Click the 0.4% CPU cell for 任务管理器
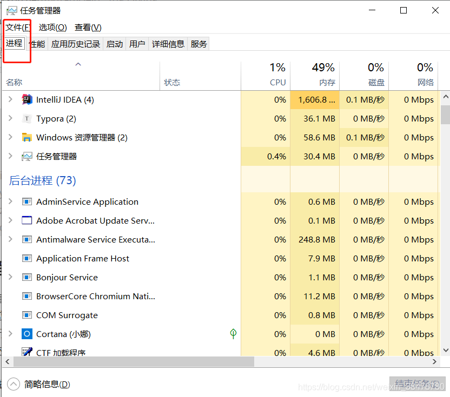450x397 pixels. (x=266, y=156)
